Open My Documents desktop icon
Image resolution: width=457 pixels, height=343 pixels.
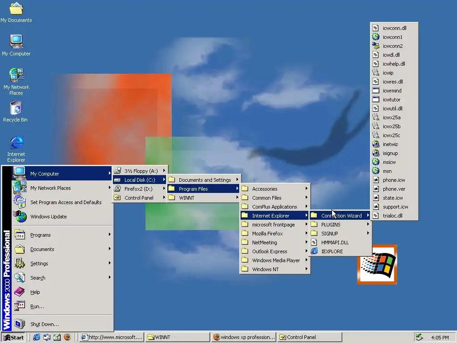[16, 12]
